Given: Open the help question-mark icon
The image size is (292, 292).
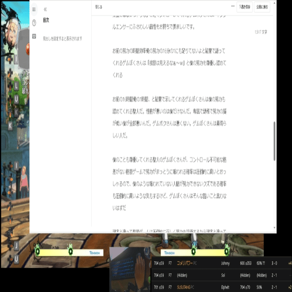Looking at the screenshot, I should [x=34, y=23].
